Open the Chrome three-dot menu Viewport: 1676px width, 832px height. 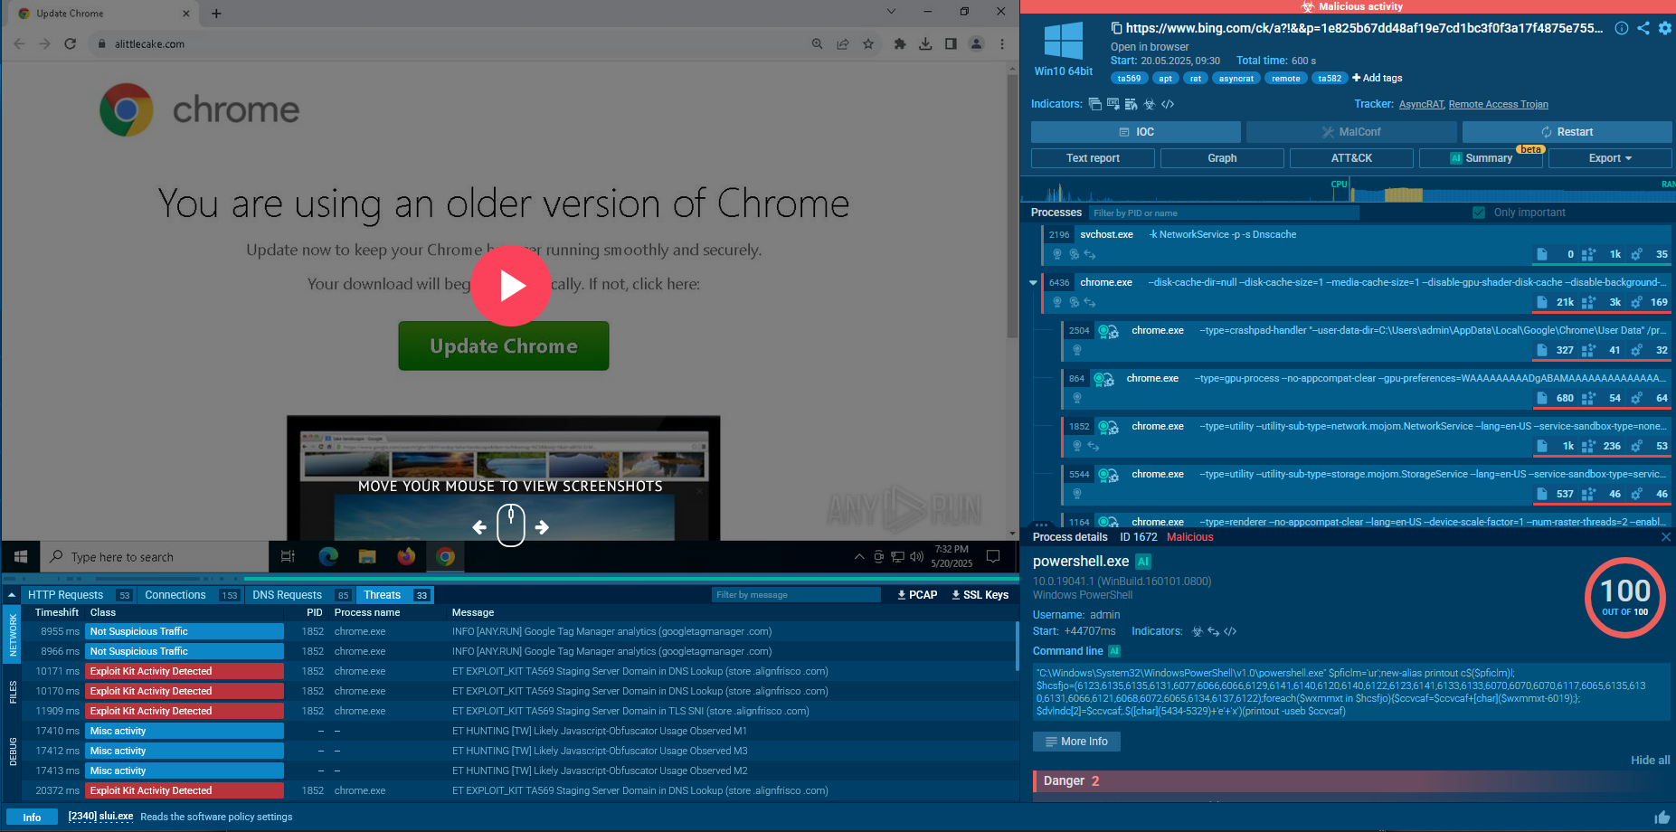point(1002,43)
